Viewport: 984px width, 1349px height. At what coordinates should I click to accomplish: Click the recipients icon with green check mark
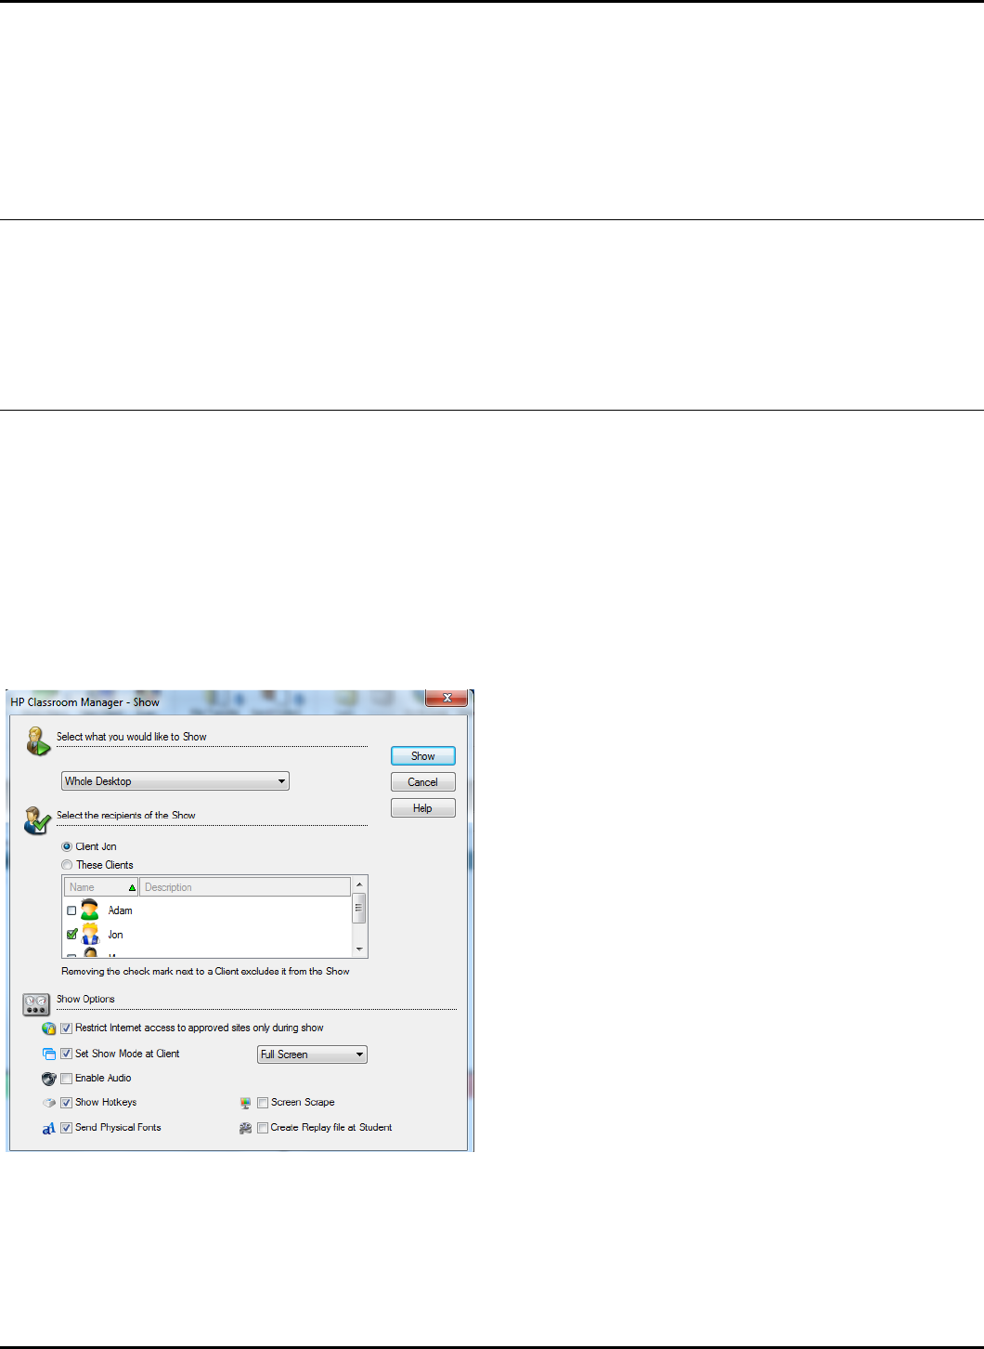[x=37, y=820]
